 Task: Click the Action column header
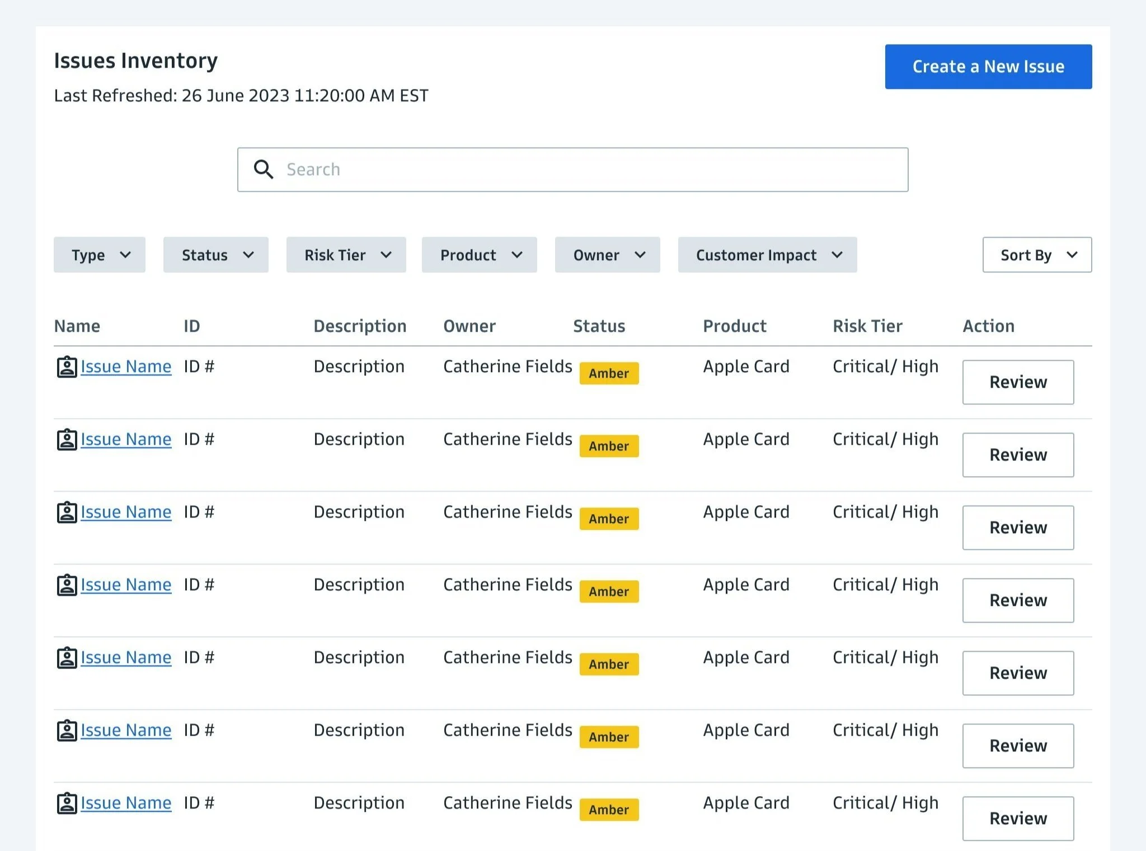(x=989, y=326)
